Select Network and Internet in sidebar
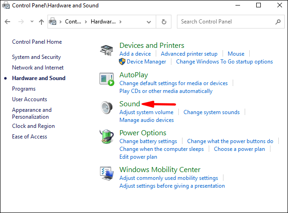The image size is (288, 213). tap(35, 68)
